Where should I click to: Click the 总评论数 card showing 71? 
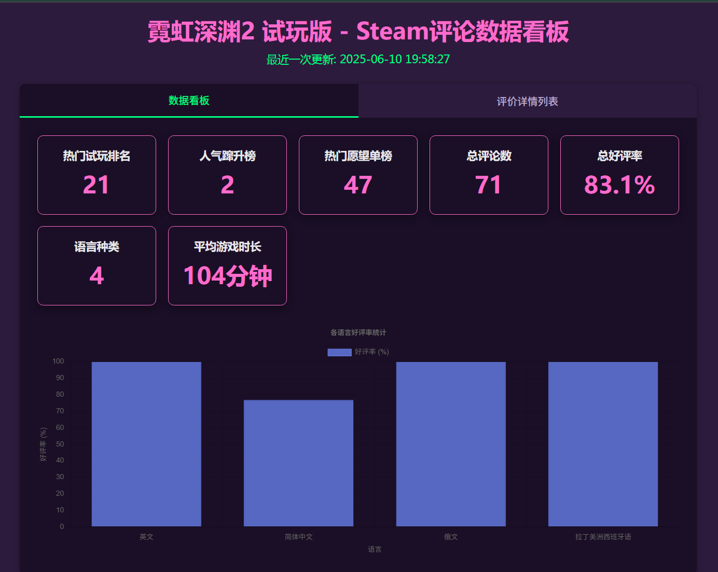point(489,175)
